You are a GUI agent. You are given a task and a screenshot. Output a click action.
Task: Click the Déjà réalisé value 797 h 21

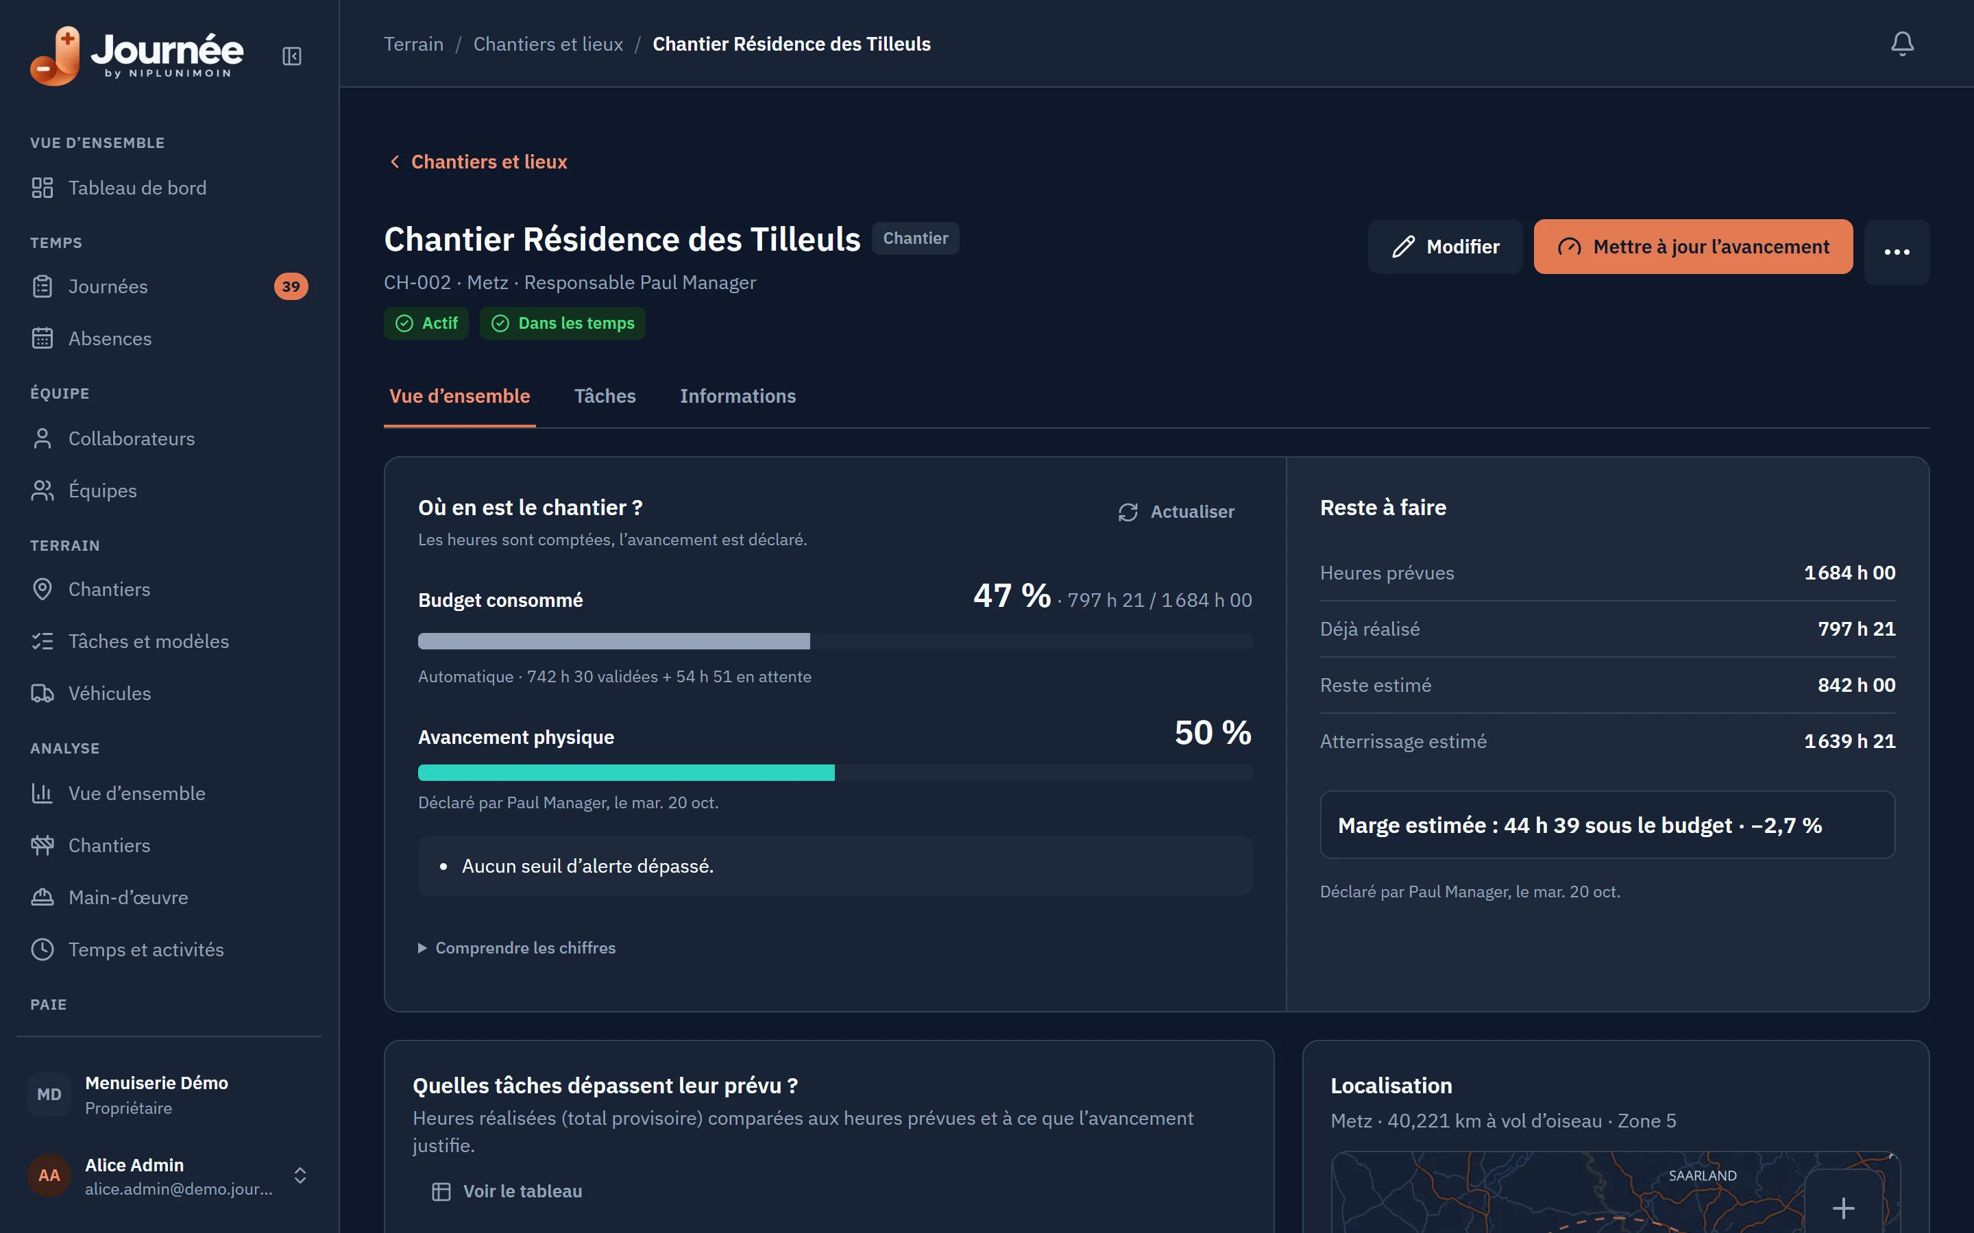1857,629
